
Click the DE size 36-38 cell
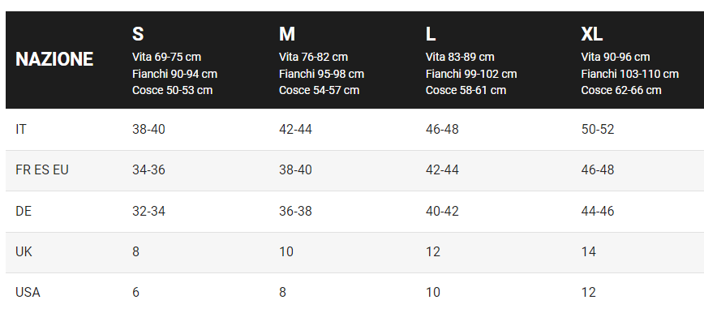(295, 211)
